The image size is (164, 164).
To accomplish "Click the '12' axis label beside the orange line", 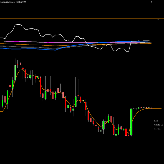I will coord(157,20).
